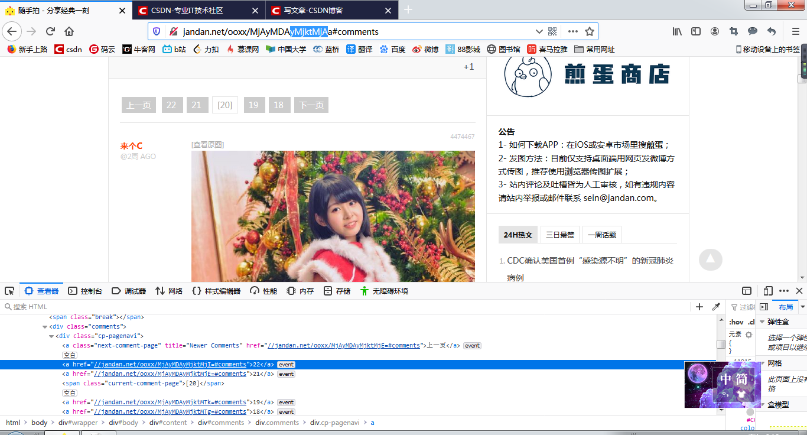The height and width of the screenshot is (435, 807).
Task: Toggle responsive design mode icon
Action: (767, 291)
